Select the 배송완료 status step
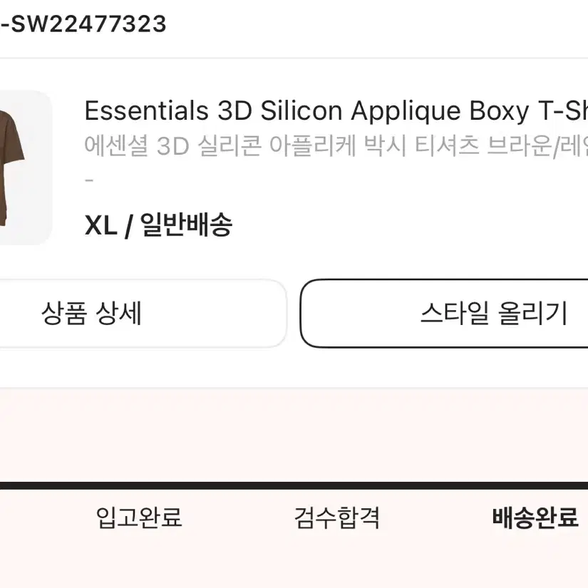Screen dimensions: 588x588 coord(535,517)
